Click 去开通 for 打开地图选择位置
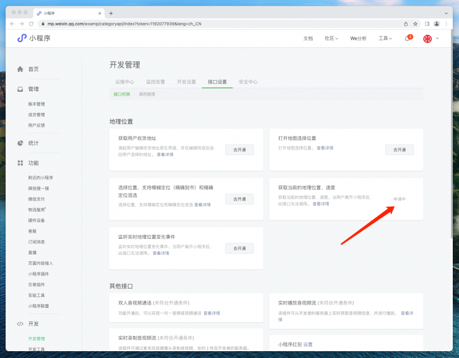 399,150
